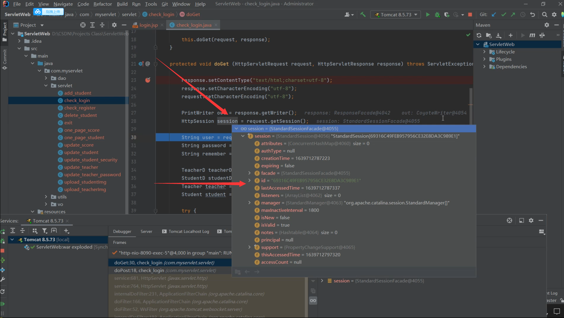This screenshot has width=564, height=318.
Task: Open Tomcat run configuration dropdown
Action: click(x=396, y=14)
